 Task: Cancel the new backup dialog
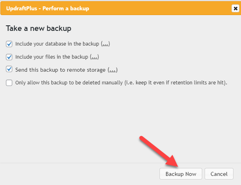(219, 174)
